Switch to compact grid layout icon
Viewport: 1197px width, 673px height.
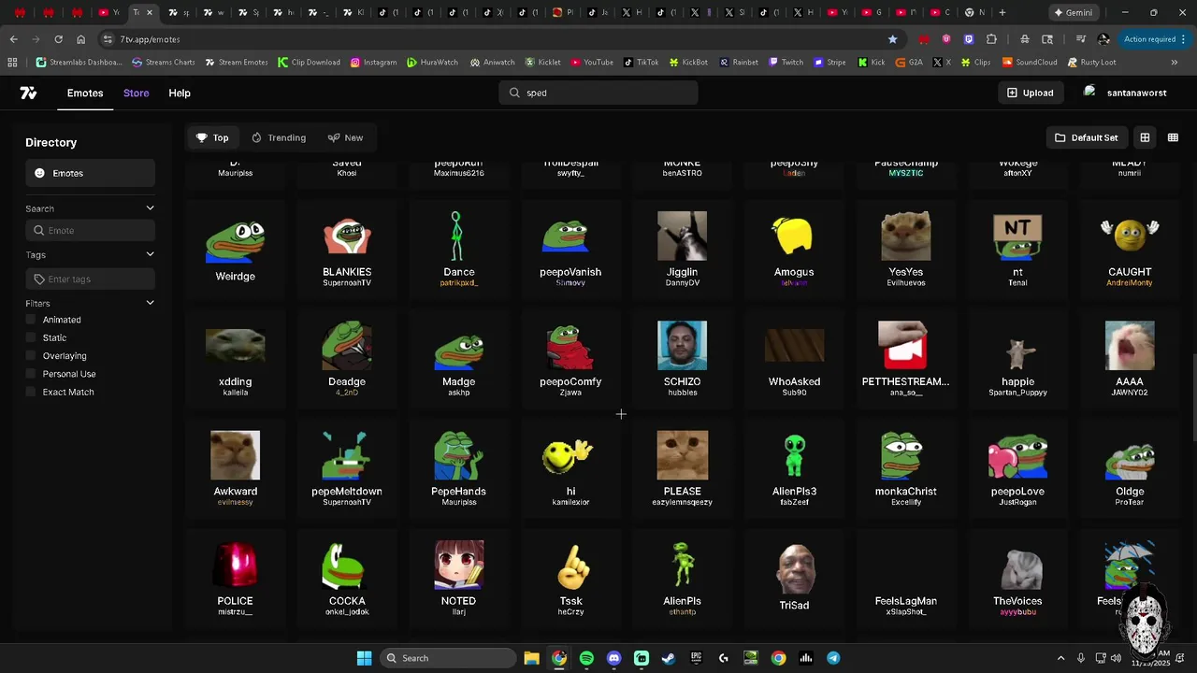tap(1173, 137)
